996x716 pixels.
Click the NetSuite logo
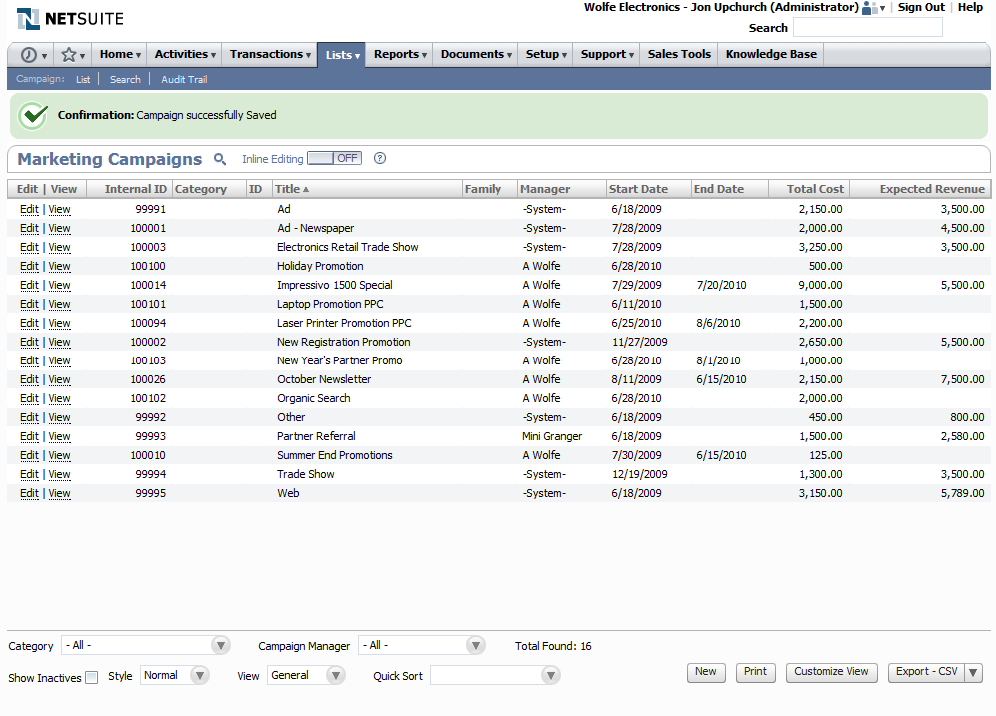click(x=66, y=17)
